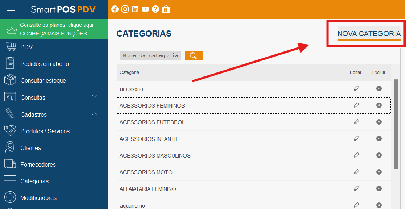Expand the Consultas menu chevron
Screen dimensions: 406x209
point(95,96)
